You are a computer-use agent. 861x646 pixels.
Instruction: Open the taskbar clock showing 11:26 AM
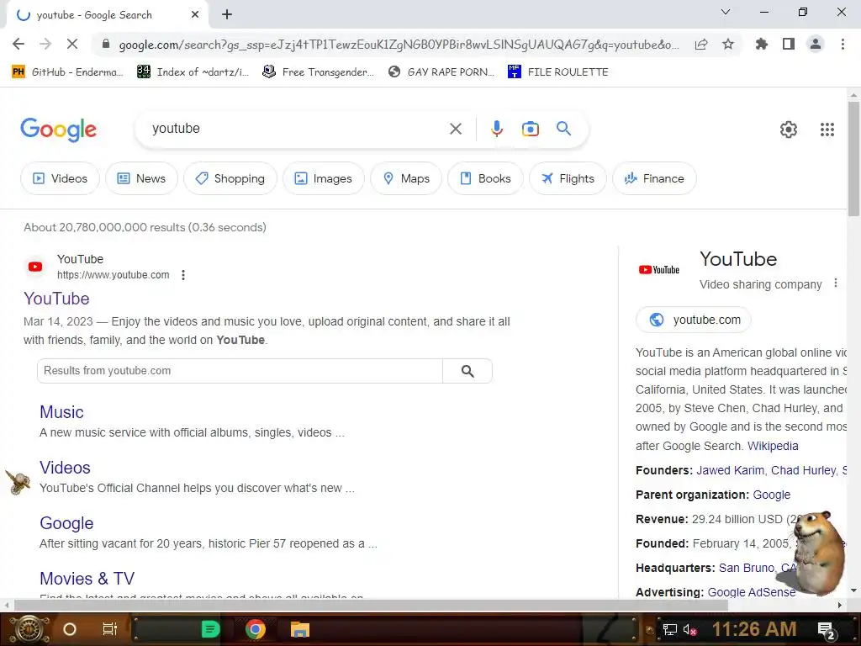pos(754,629)
